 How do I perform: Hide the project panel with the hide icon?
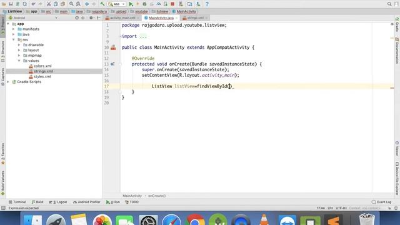coord(99,18)
